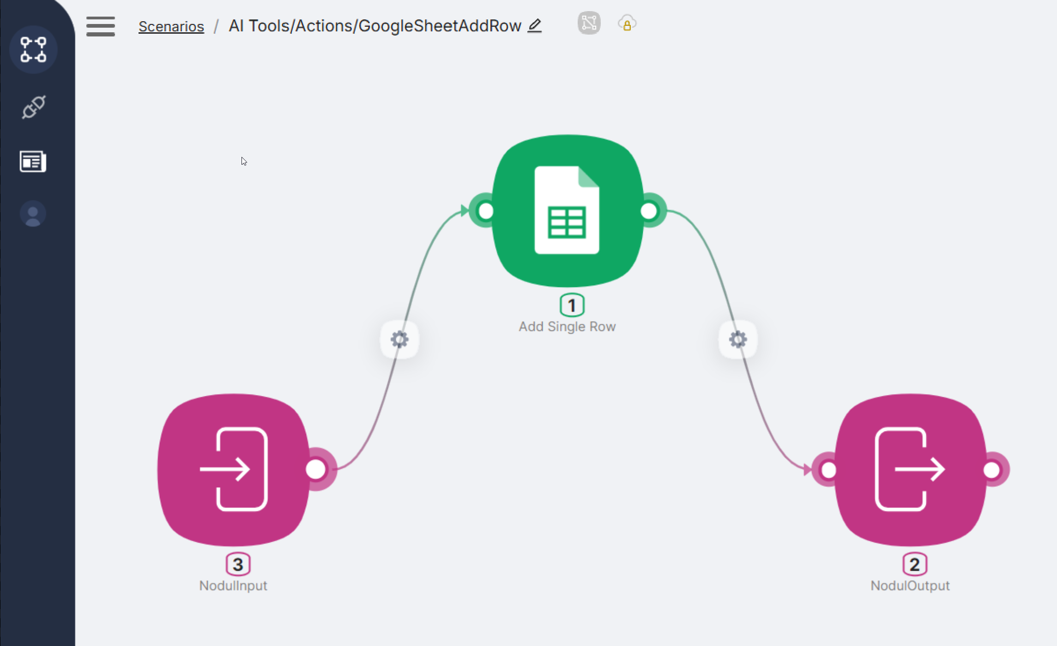
Task: Select the NodulOutput node
Action: [910, 469]
